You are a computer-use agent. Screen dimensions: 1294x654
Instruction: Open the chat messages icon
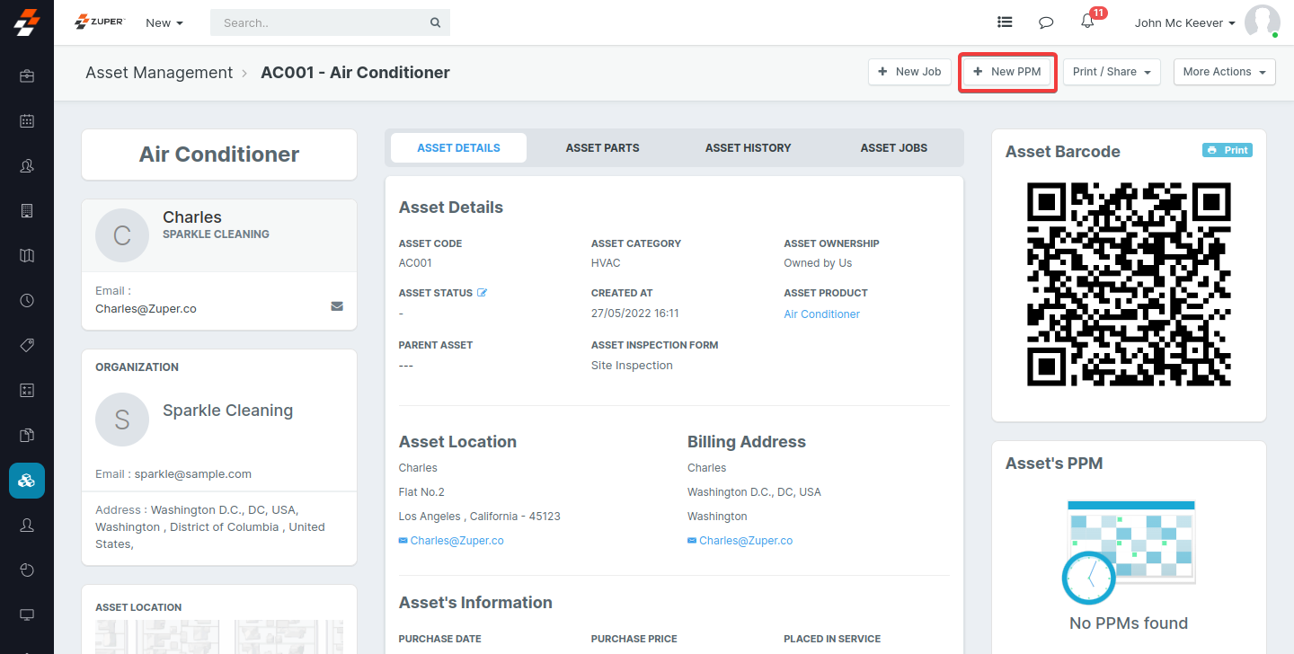click(x=1046, y=22)
